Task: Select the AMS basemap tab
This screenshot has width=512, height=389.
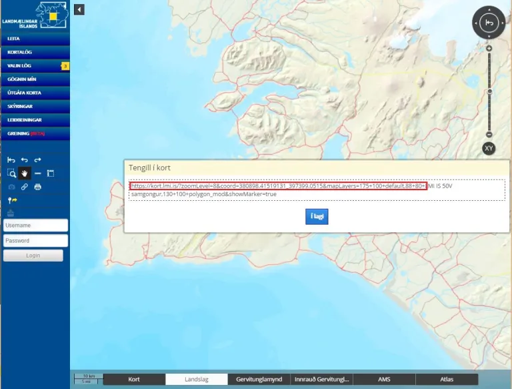Action: [x=384, y=379]
